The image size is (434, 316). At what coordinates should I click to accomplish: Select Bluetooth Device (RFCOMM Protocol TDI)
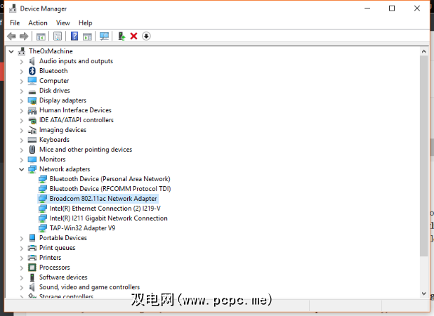pyautogui.click(x=110, y=189)
